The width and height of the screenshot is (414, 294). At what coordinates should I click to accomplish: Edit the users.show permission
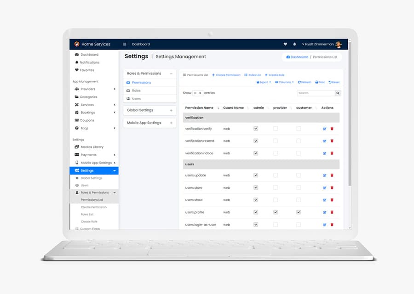(x=324, y=200)
